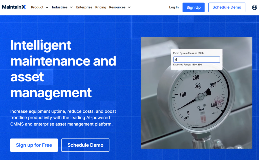Expand the Product menu chevron
The image size is (259, 160).
pyautogui.click(x=47, y=7)
